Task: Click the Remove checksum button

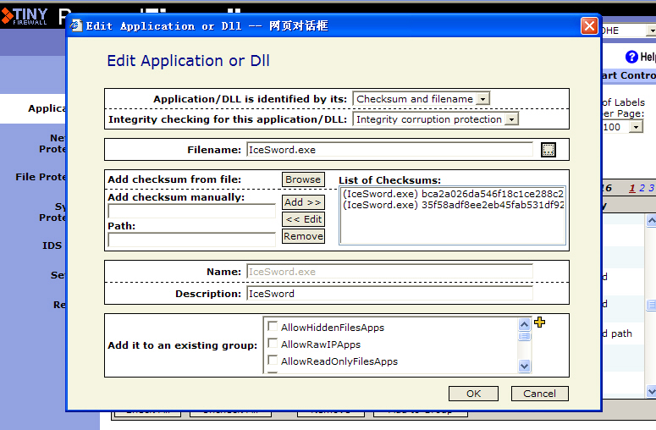Action: pos(303,236)
